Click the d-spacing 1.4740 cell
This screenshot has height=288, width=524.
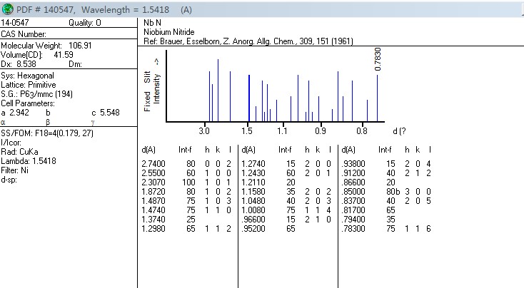[153, 210]
